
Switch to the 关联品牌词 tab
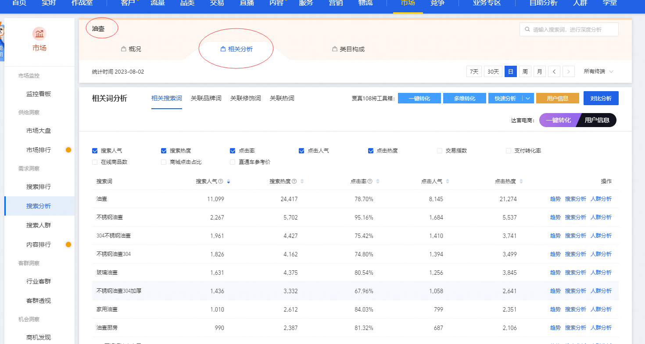click(x=206, y=99)
